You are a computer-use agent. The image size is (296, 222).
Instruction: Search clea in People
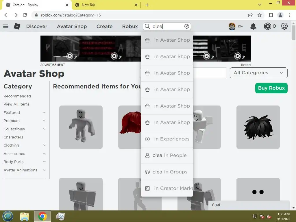click(167, 155)
